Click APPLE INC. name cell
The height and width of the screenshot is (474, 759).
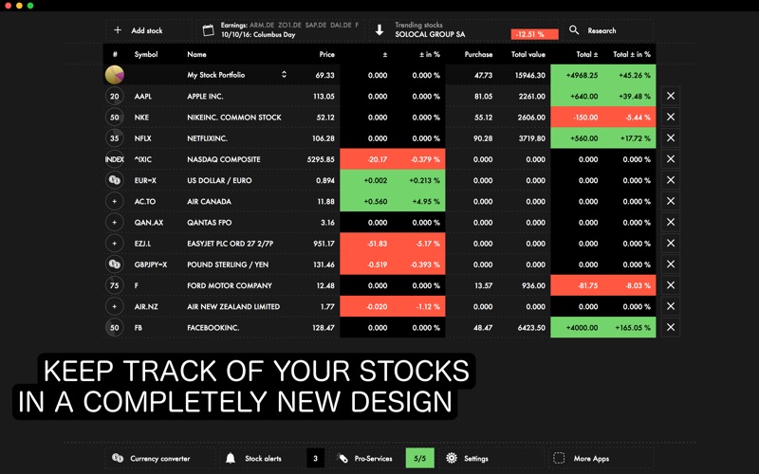[x=205, y=97]
